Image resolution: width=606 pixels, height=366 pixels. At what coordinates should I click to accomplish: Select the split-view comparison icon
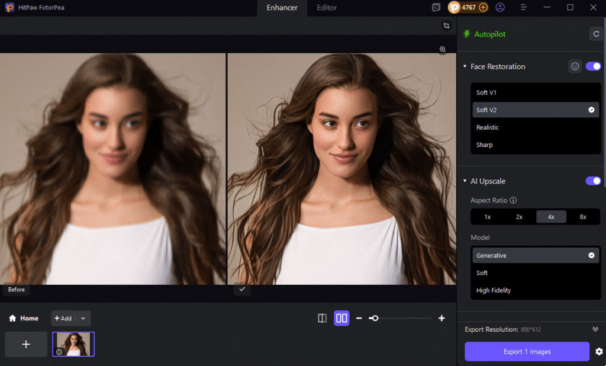[x=322, y=318]
